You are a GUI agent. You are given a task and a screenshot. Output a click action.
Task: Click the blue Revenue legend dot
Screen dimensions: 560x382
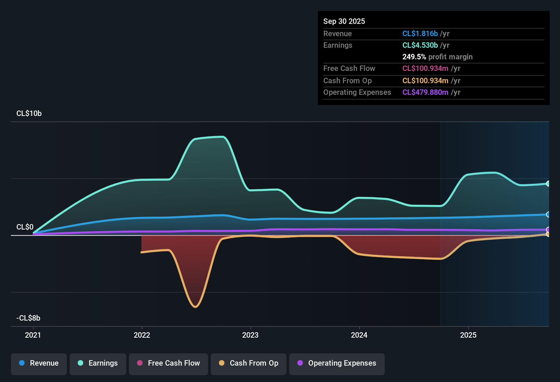pyautogui.click(x=22, y=363)
